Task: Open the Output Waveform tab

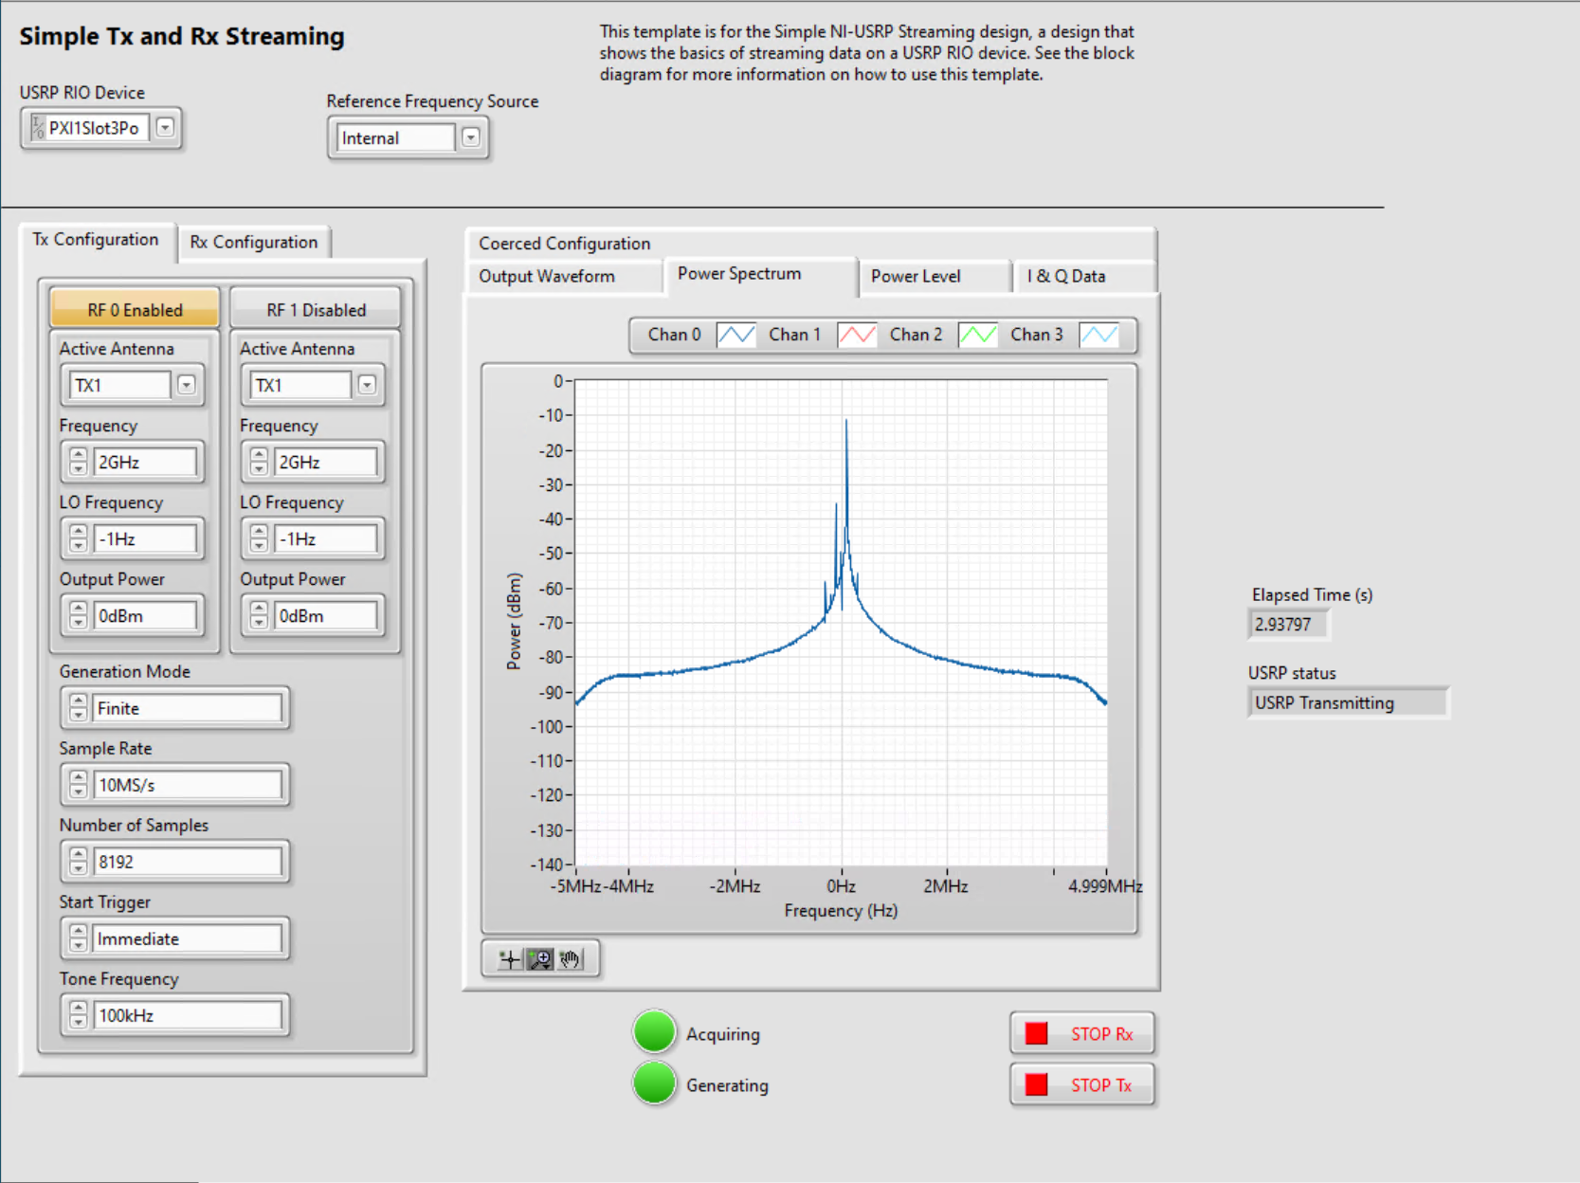Action: pyautogui.click(x=565, y=277)
